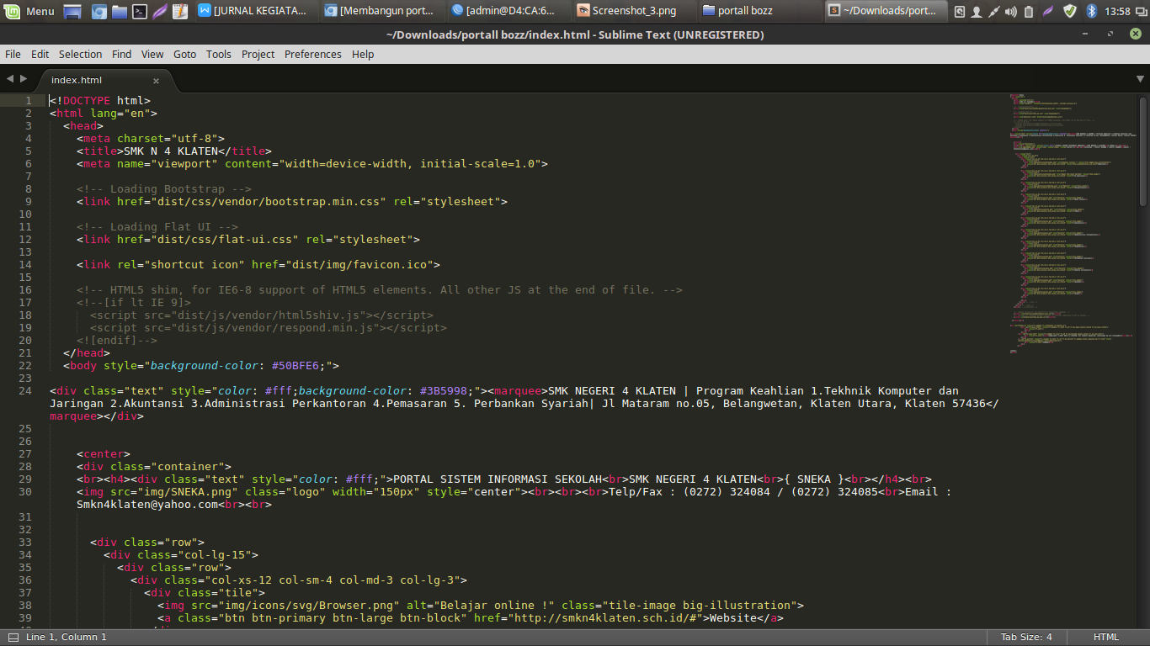Open the Tab Size: 4 selector
Screen dimensions: 1150x646
click(x=1026, y=637)
